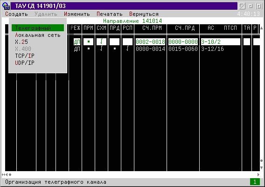
Task: Select the highlighted Телеграфный option
Action: (x=38, y=28)
